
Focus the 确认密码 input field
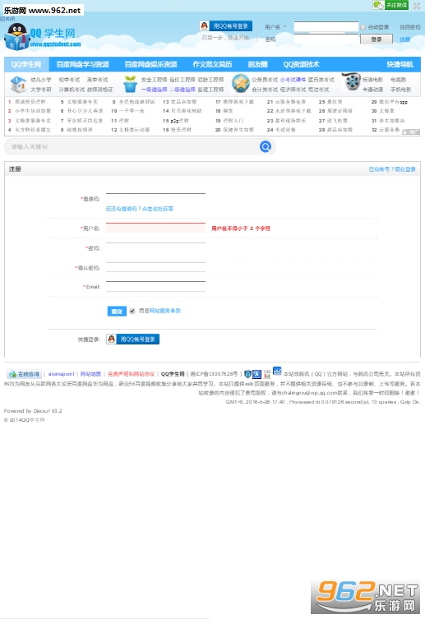(155, 267)
